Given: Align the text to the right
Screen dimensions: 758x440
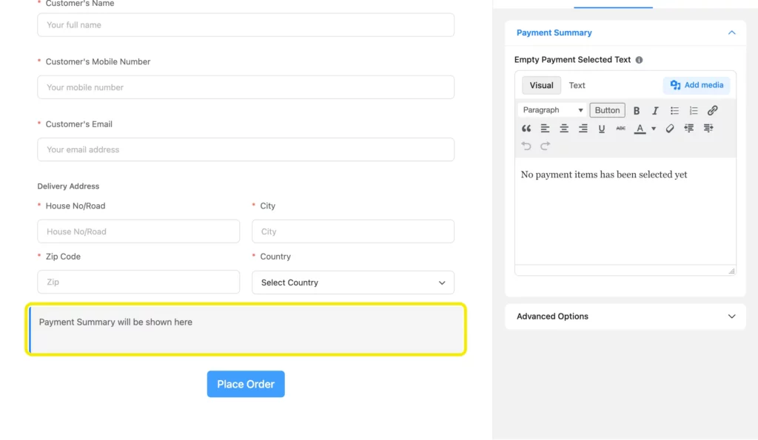Looking at the screenshot, I should click(583, 129).
